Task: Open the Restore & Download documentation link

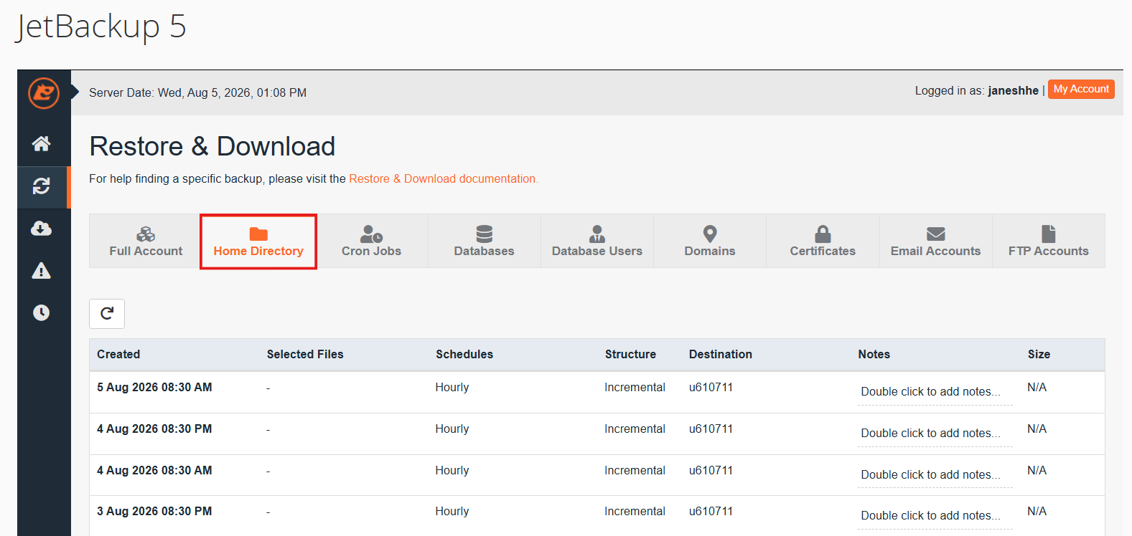Action: click(444, 179)
